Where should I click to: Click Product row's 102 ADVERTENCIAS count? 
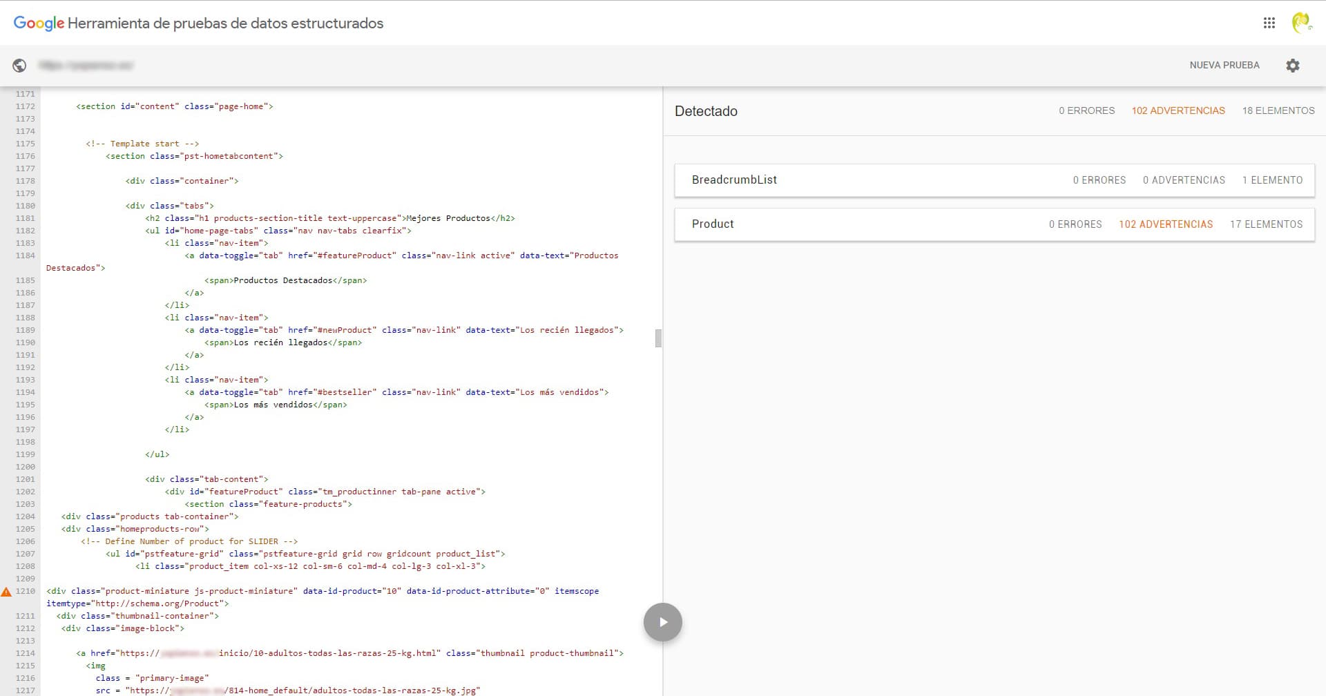point(1165,224)
